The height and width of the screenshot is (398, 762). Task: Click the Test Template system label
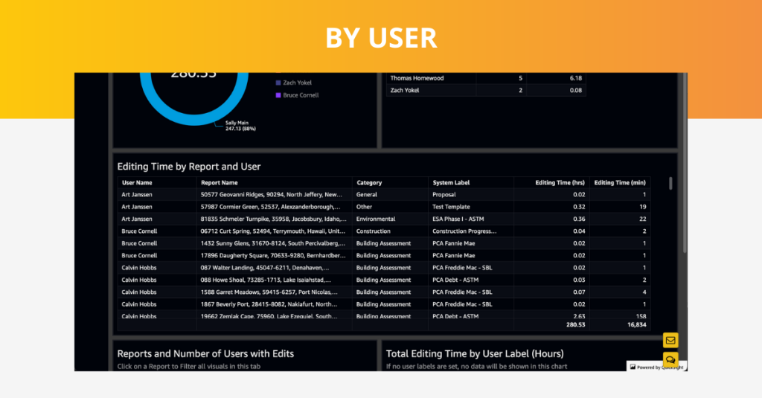point(451,207)
